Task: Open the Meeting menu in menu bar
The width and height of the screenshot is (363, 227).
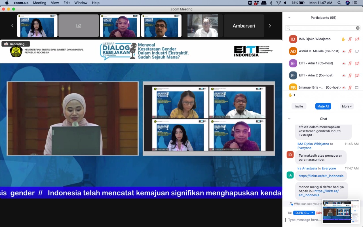Action: 39,3
